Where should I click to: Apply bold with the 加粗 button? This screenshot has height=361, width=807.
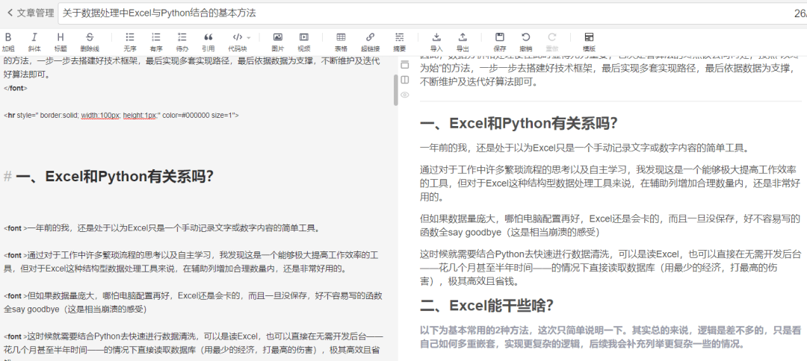(8, 42)
